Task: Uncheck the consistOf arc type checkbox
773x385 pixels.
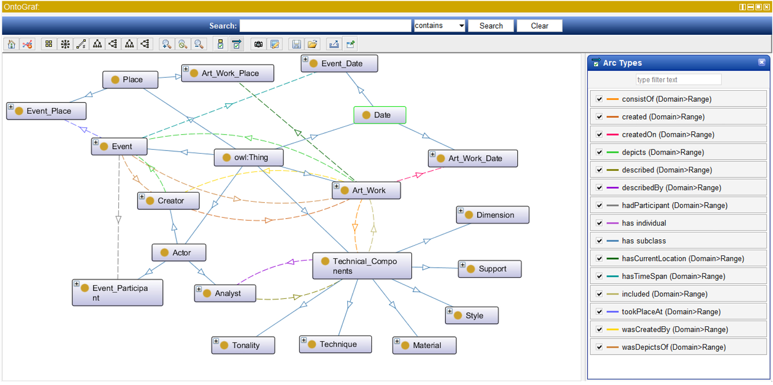Action: click(x=599, y=99)
